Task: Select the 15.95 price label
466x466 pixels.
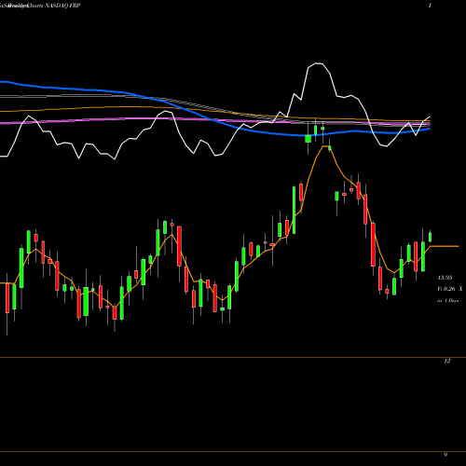Action: click(x=445, y=278)
